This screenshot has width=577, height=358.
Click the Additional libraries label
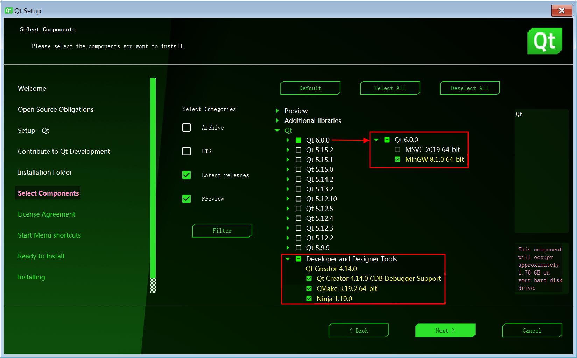coord(313,120)
